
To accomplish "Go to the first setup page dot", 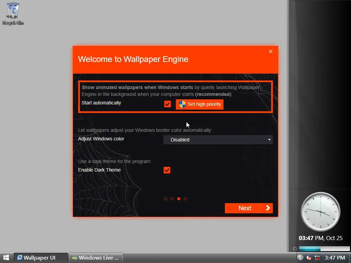I will (x=166, y=199).
